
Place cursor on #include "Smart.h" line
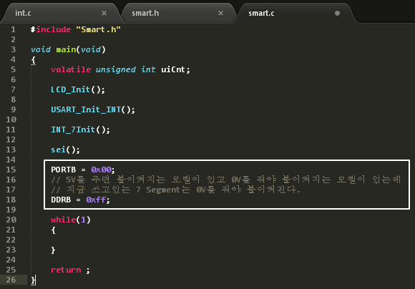tap(76, 29)
